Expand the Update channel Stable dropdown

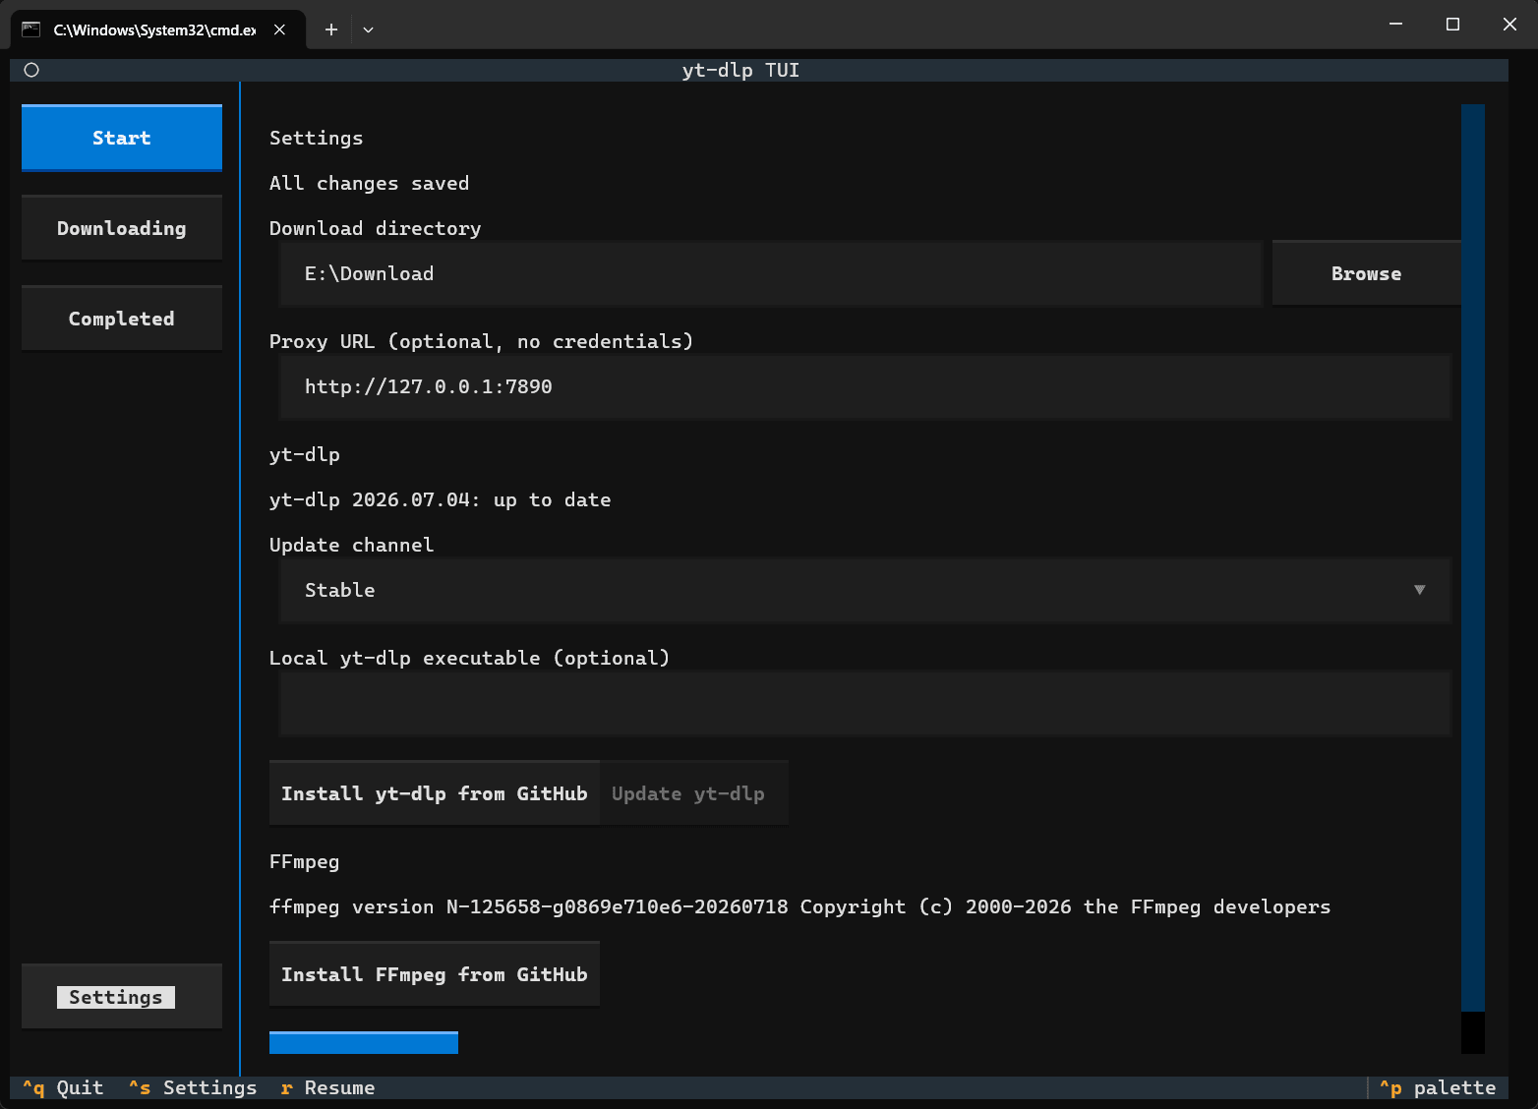click(x=865, y=590)
